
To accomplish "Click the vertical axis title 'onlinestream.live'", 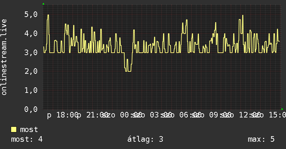I will pyautogui.click(x=4, y=57).
